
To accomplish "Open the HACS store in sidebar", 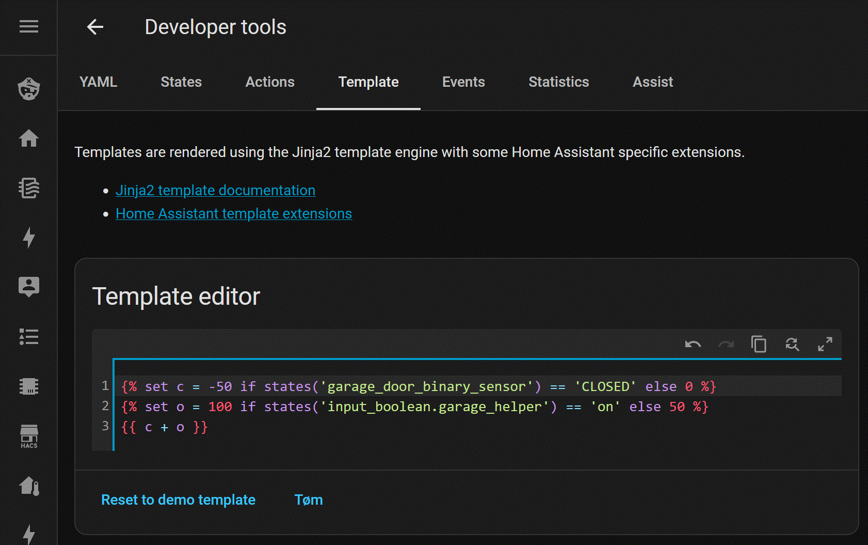I will tap(29, 436).
